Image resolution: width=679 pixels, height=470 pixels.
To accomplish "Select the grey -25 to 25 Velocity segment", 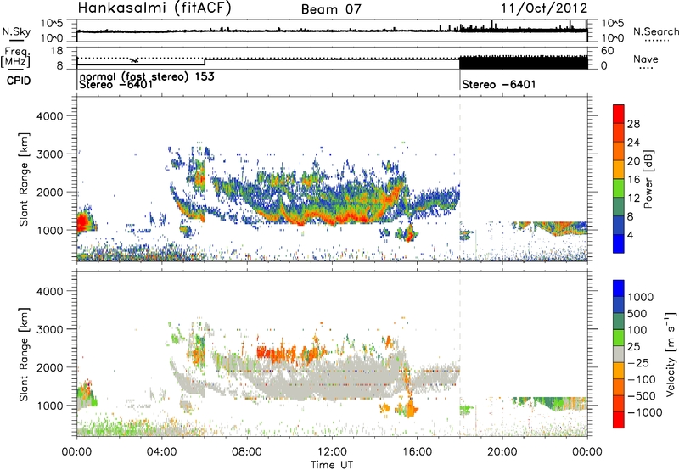I will click(x=619, y=354).
